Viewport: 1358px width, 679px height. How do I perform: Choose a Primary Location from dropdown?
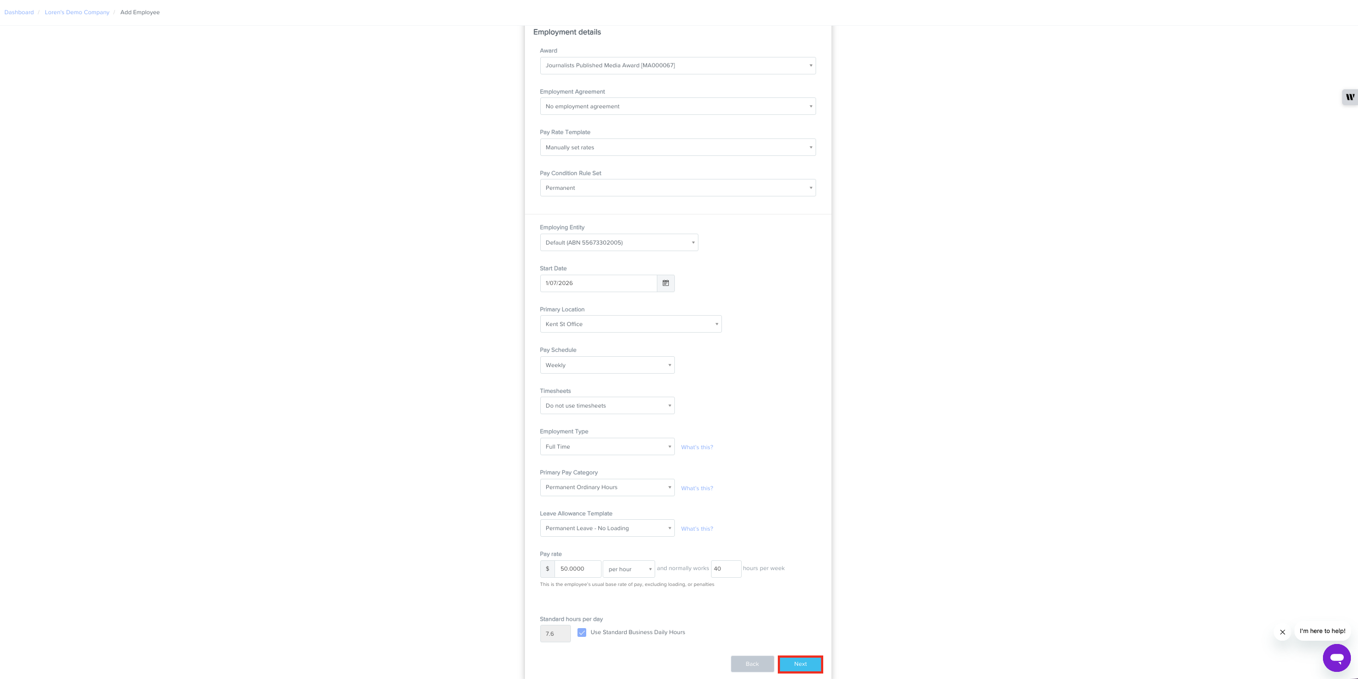click(631, 324)
